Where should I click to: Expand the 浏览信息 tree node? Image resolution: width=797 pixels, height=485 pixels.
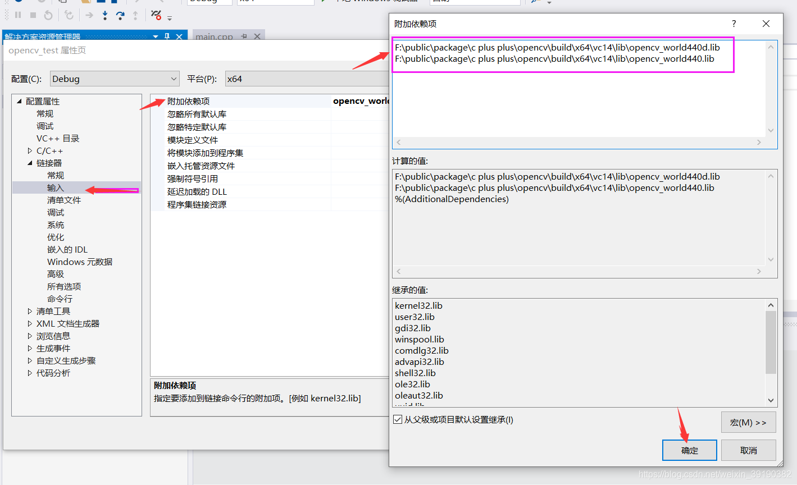point(30,336)
